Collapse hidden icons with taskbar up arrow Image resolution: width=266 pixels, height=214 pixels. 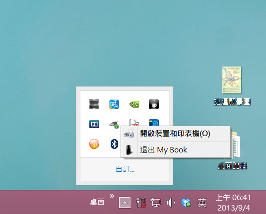coord(125,203)
